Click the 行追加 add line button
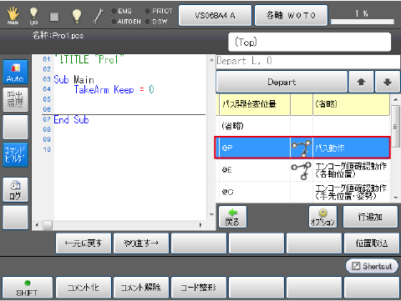The width and height of the screenshot is (401, 301). point(370,217)
